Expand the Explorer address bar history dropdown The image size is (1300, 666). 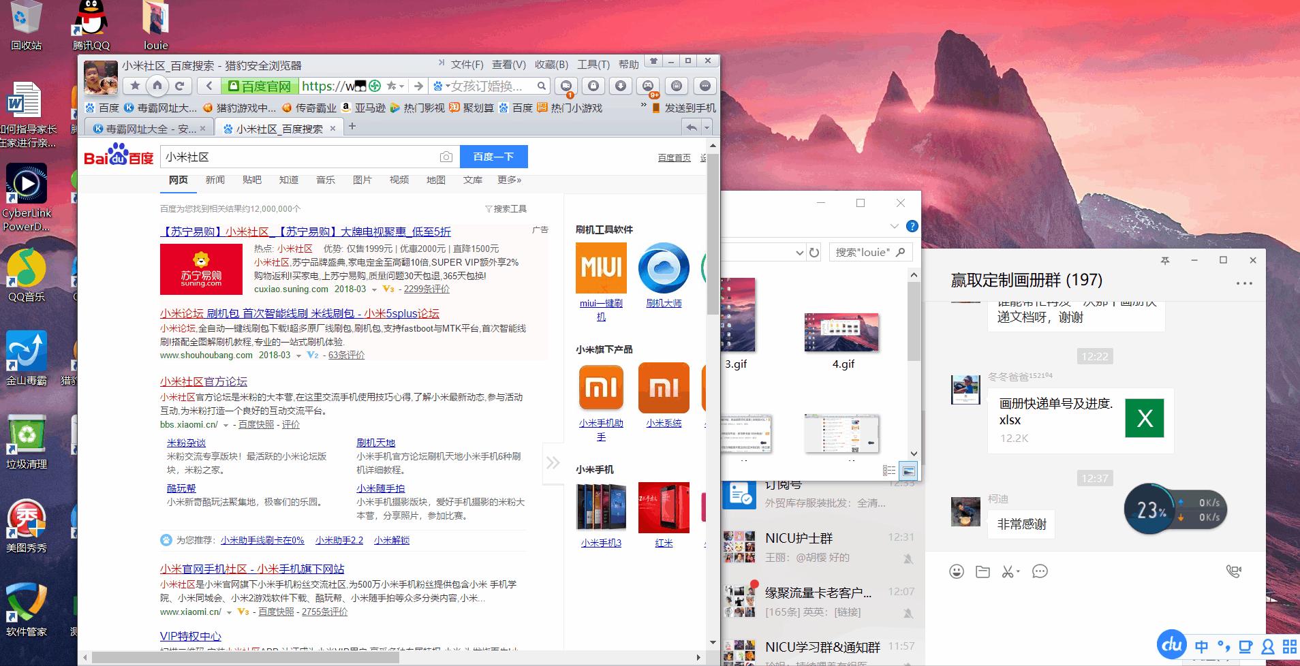click(799, 253)
